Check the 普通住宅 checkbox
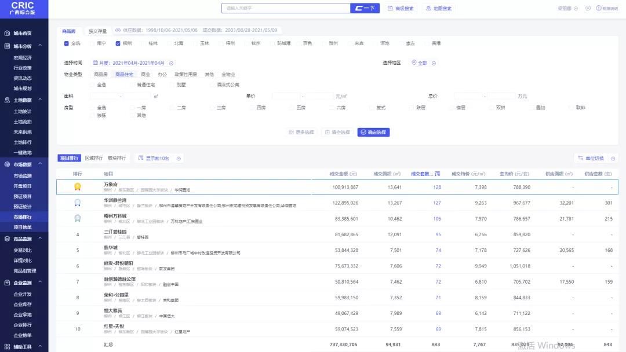Screen dimensions: 626x352 [x=132, y=85]
